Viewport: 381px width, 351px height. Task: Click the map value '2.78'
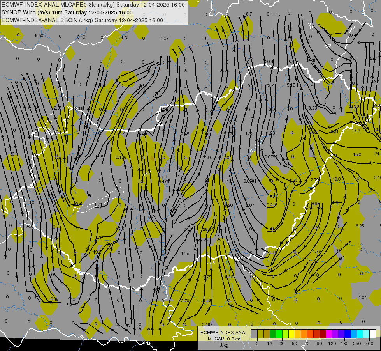pos(185,301)
